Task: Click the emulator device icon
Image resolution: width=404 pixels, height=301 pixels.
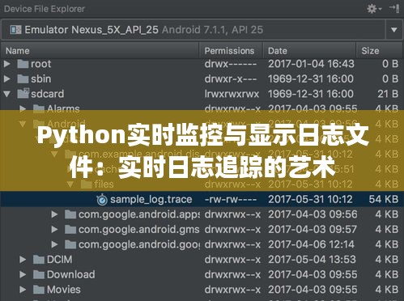Action: tap(15, 30)
